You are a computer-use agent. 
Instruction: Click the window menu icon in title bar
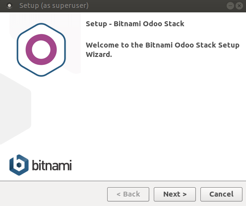pyautogui.click(x=9, y=6)
